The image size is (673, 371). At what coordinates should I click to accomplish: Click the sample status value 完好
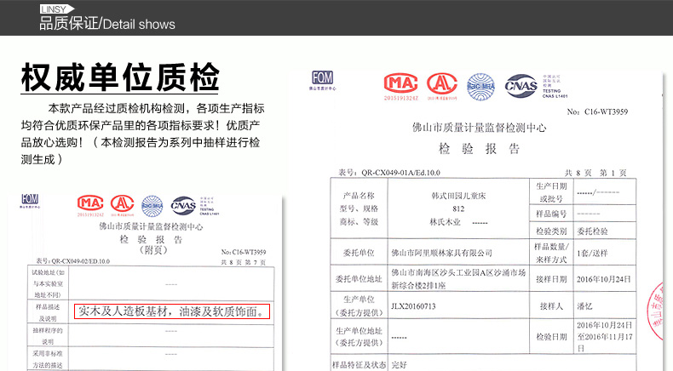tap(400, 365)
